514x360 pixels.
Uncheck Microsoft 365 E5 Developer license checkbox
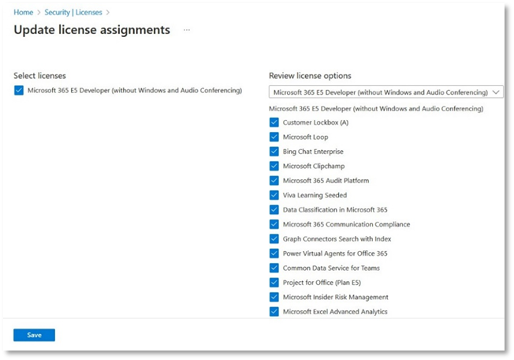tap(19, 91)
